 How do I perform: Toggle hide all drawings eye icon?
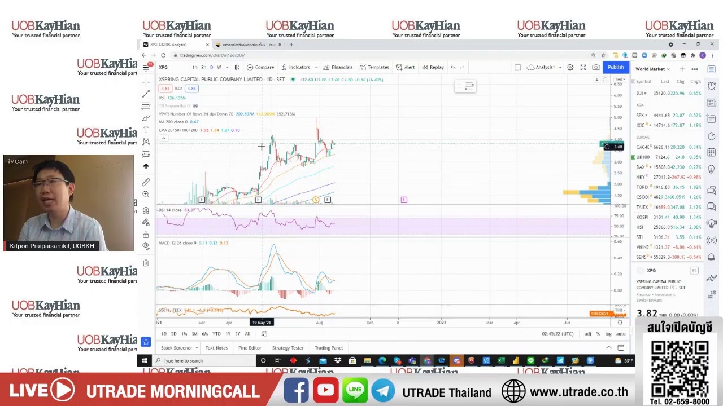pyautogui.click(x=146, y=246)
